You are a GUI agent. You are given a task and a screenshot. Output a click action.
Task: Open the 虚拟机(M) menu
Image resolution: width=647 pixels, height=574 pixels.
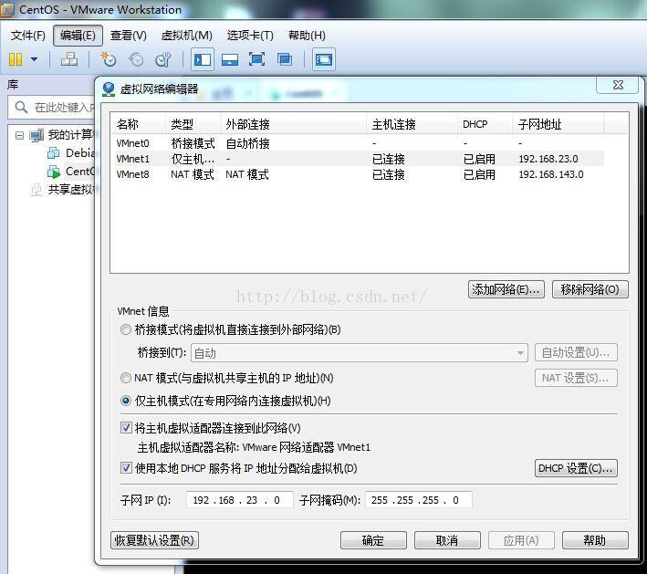(x=186, y=36)
